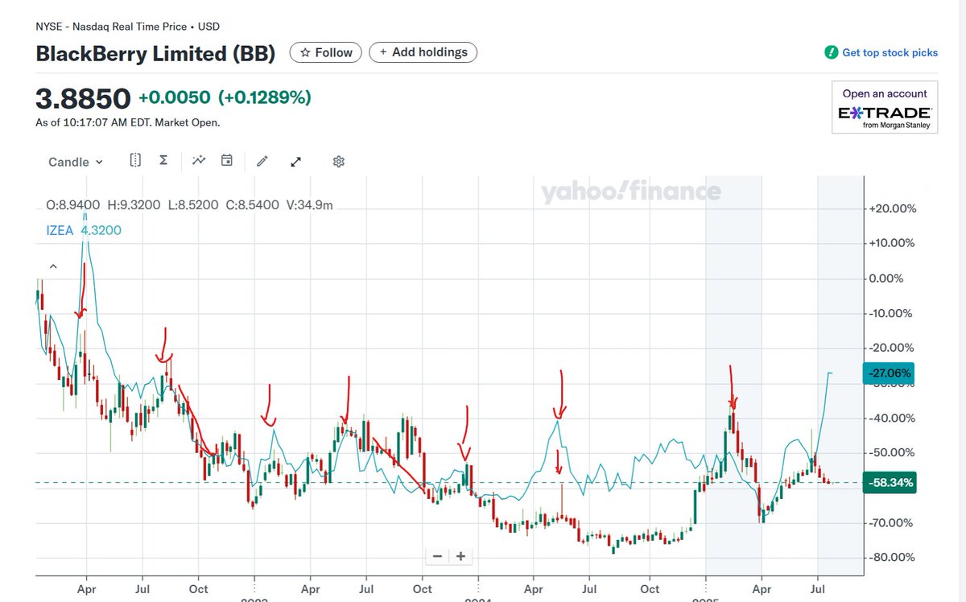Screen dimensions: 966x602
Task: Open the E*TRADE account ad
Action: (x=885, y=107)
